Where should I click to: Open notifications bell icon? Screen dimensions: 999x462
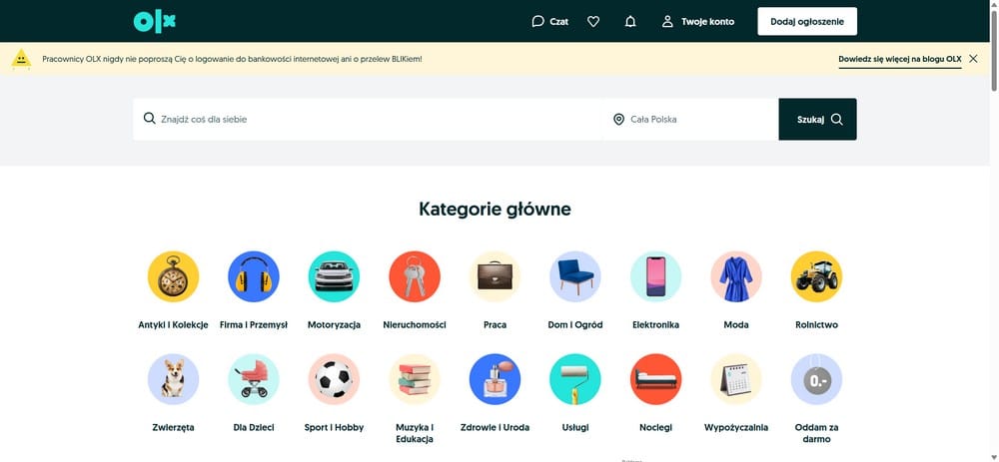point(630,22)
